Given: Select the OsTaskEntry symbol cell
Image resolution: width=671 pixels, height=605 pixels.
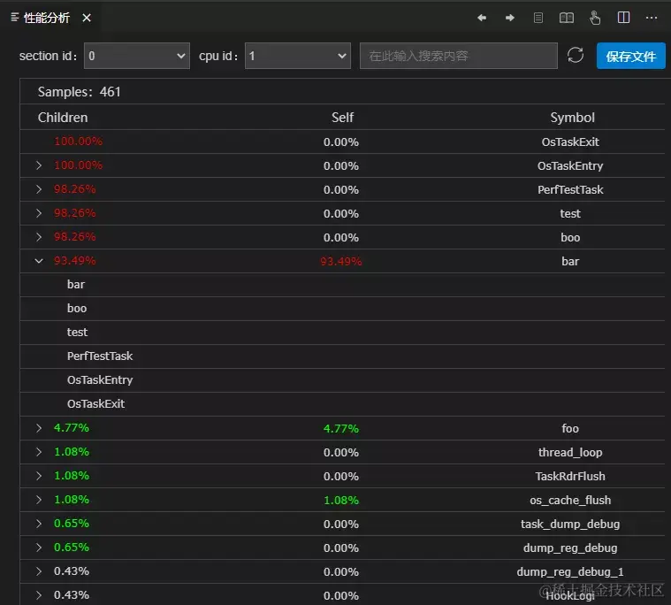Looking at the screenshot, I should tap(570, 165).
